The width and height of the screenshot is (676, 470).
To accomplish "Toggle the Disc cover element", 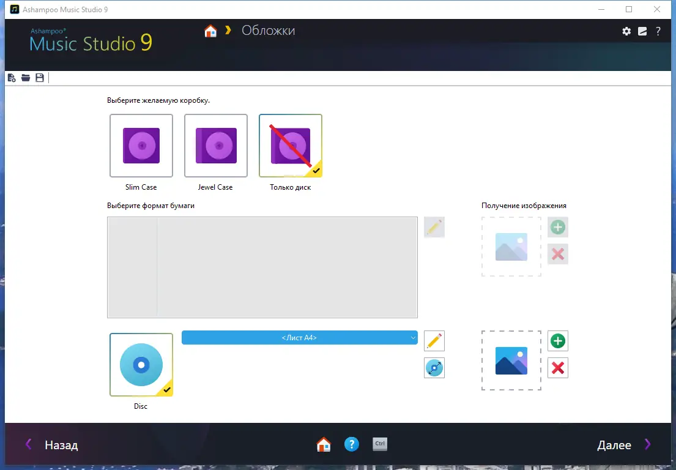I will (x=141, y=365).
